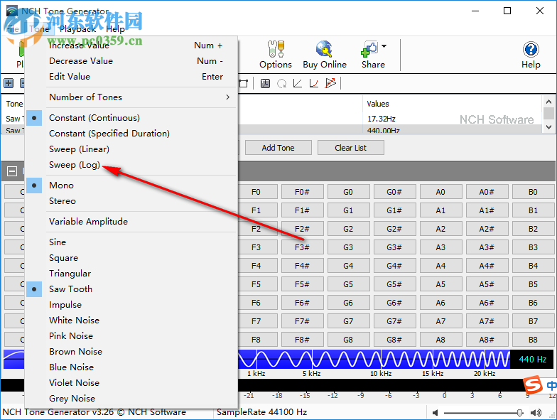
Task: Select the A4 note key
Action: pyautogui.click(x=440, y=266)
